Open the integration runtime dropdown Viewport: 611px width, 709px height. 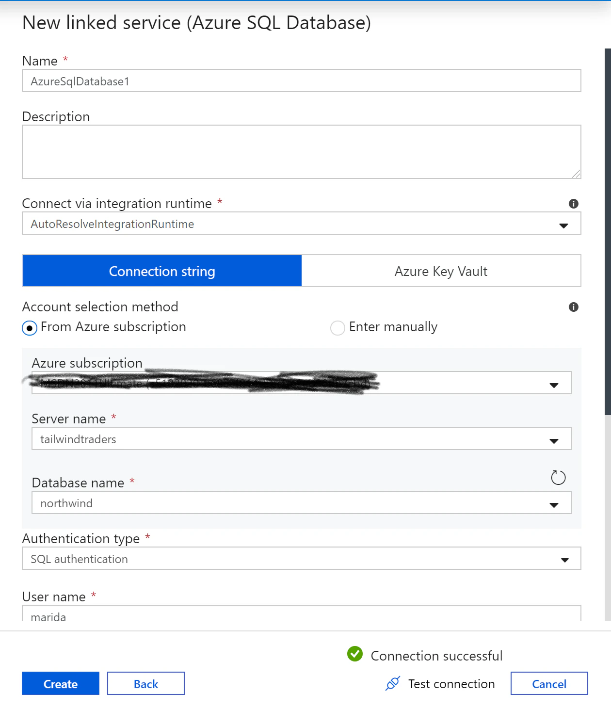(302, 224)
